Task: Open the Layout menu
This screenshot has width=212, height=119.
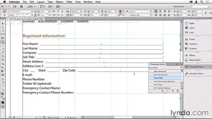Action: (x=41, y=2)
